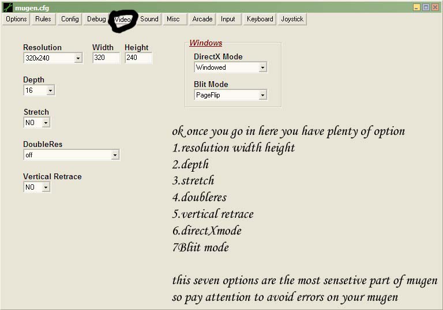Click the Width input field
The width and height of the screenshot is (443, 310).
(x=106, y=58)
